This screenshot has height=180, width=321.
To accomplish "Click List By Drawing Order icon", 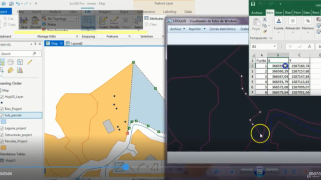I will click(x=2, y=62).
